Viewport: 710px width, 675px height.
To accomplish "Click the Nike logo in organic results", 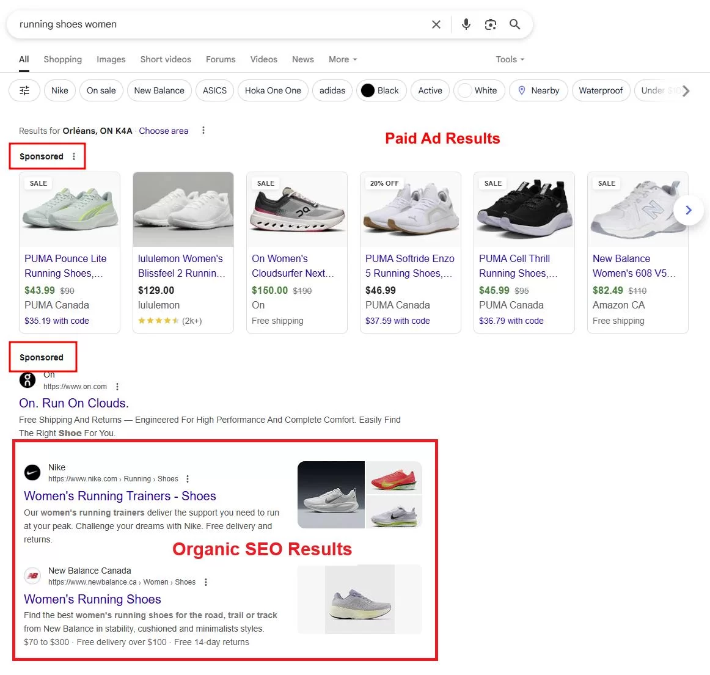I will tap(32, 472).
